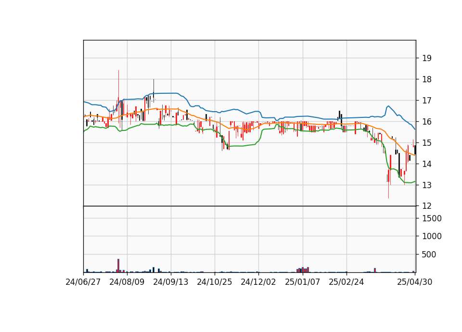Click the tallest volume bar near 24/08/09
This screenshot has height=332, width=462.
click(118, 266)
